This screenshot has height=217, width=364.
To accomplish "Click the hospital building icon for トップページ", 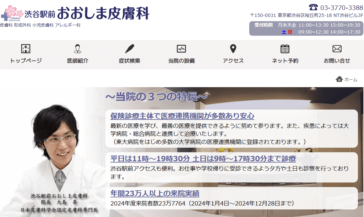I will tap(26, 49).
